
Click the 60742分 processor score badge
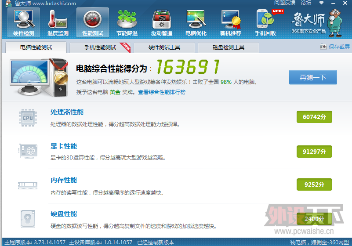(x=314, y=117)
